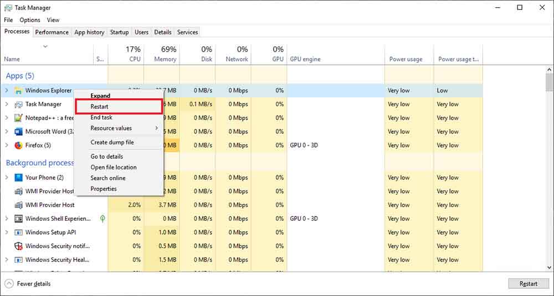Select the Apps (5) group heading
Image resolution: width=554 pixels, height=296 pixels.
[20, 76]
